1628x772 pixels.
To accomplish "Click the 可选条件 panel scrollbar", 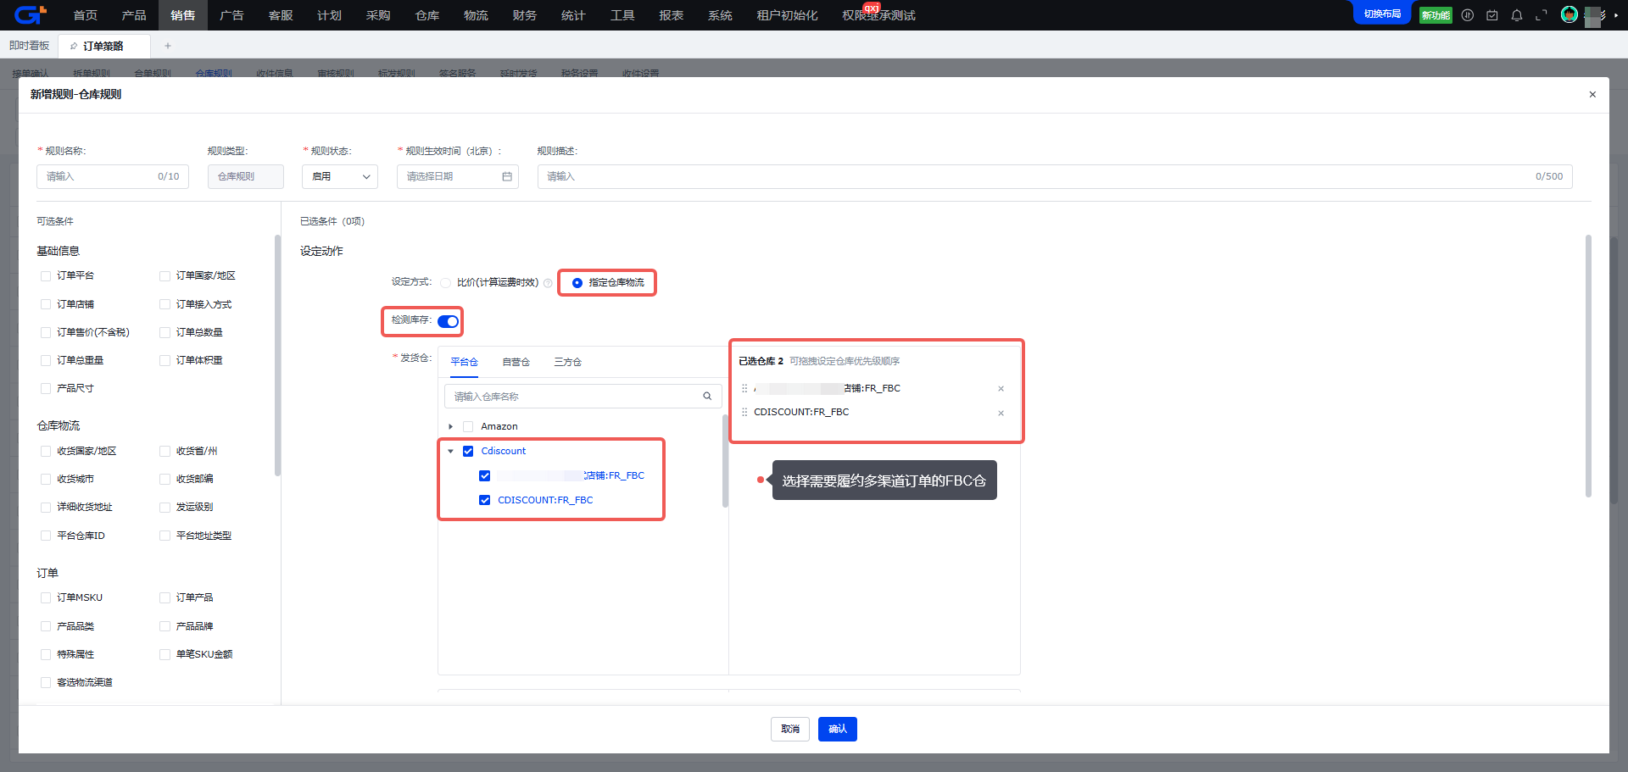I will [277, 355].
